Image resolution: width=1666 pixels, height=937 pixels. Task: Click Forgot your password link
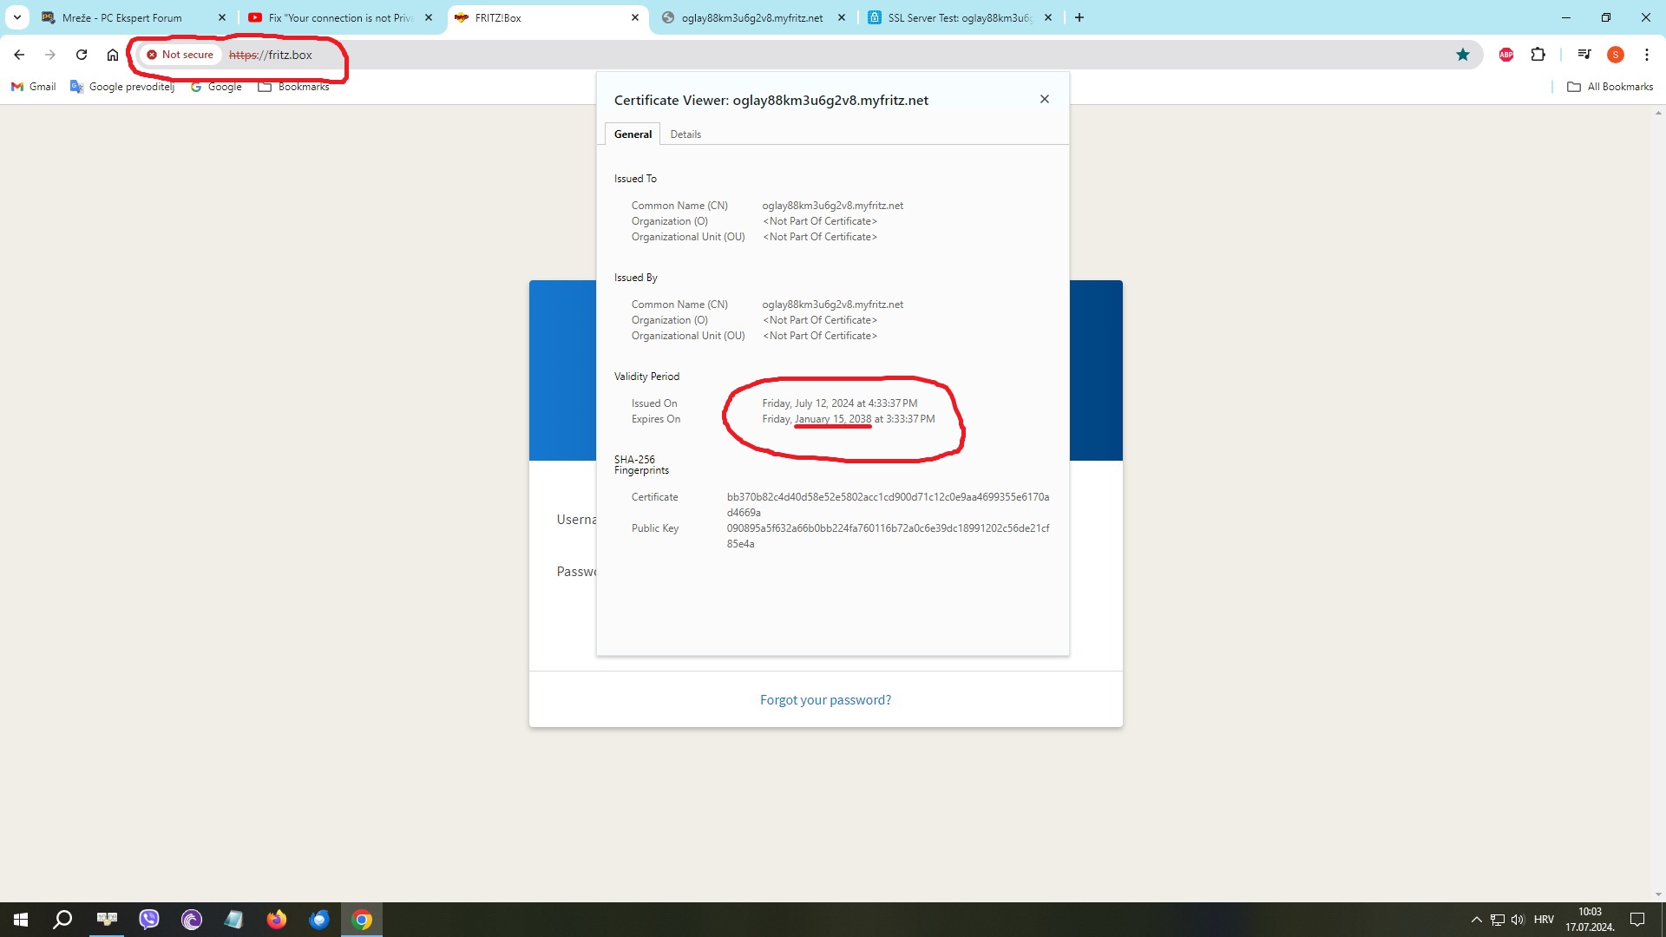[x=825, y=700]
